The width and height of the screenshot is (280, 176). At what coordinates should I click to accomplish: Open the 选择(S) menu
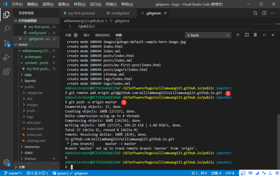[x=48, y=4]
